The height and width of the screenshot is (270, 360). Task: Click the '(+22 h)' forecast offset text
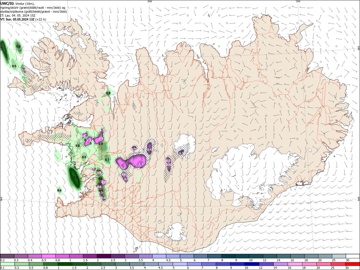click(x=41, y=19)
